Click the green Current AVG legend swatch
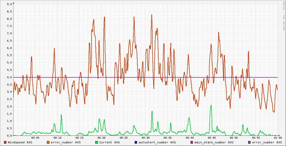286x146 pixels. coord(97,142)
